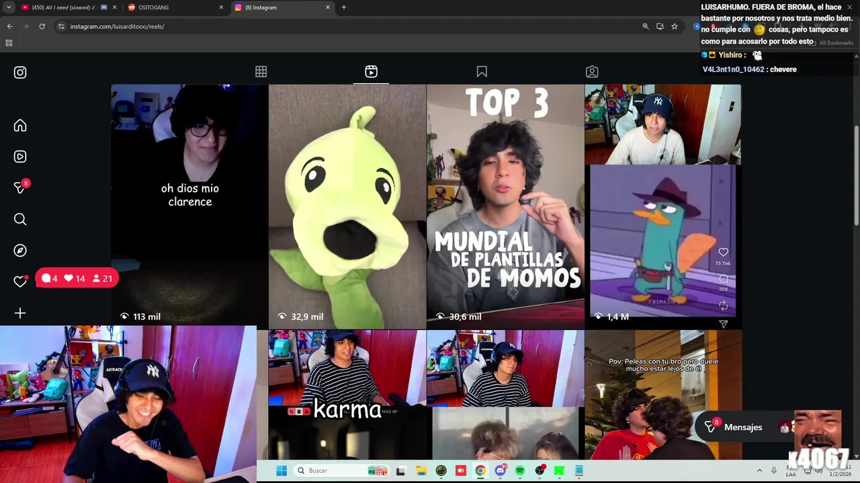Open Notepad from the taskbar
The height and width of the screenshot is (483, 860).
tap(579, 471)
